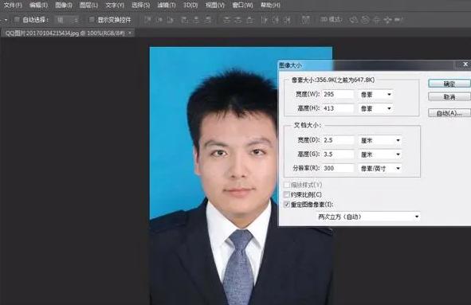The height and width of the screenshot is (305, 471).
Task: Click the distribute left edges icon
Action: [264, 20]
